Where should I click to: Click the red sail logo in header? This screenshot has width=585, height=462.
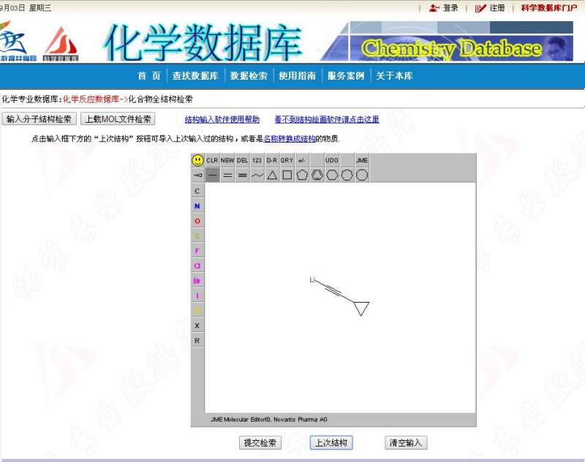point(61,43)
